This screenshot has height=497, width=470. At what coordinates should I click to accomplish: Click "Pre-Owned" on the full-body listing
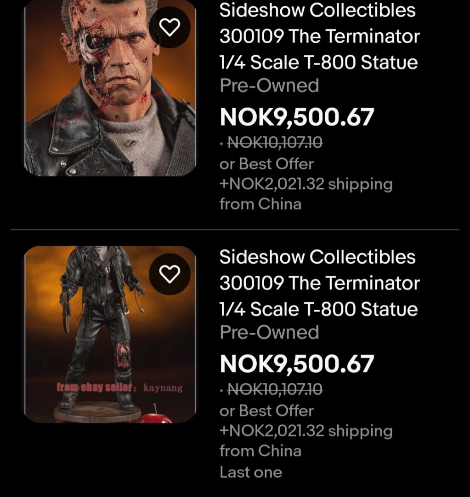tap(269, 332)
